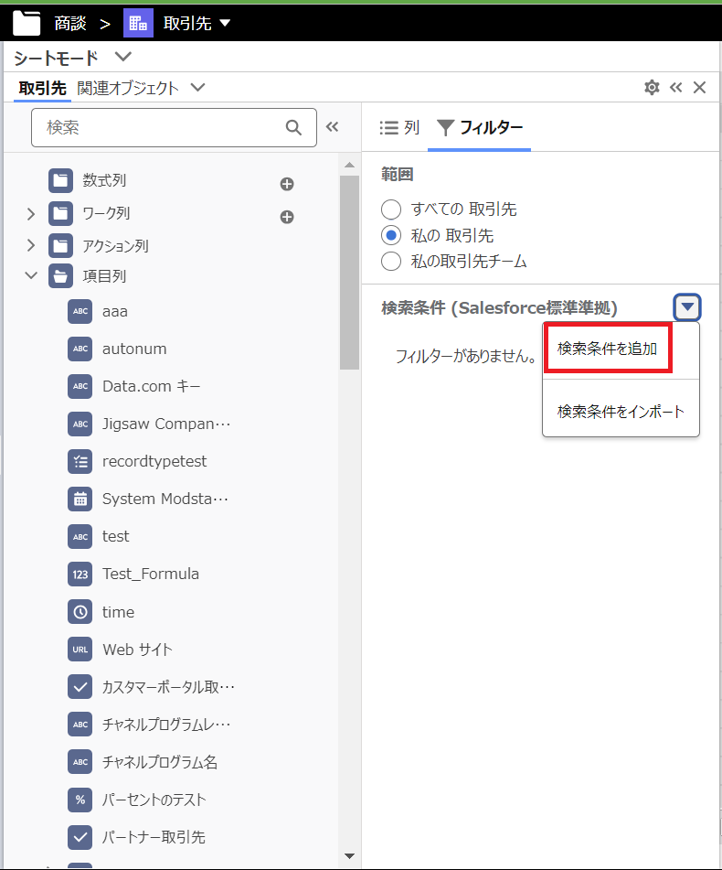Expand the ワーク列 tree node chevron
Viewport: 722px width, 870px height.
[x=31, y=214]
